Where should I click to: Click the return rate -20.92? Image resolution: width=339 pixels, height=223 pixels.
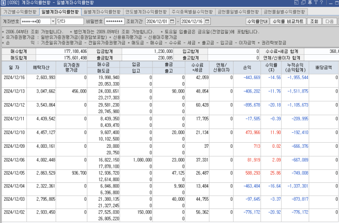click(x=274, y=212)
